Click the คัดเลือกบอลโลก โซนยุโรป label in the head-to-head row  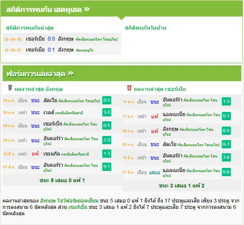97,39
